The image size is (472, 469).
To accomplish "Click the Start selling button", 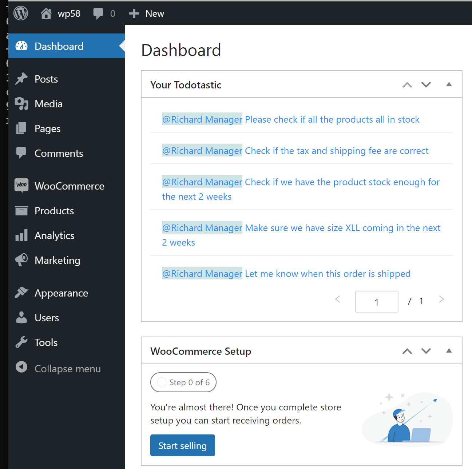I will pyautogui.click(x=183, y=445).
